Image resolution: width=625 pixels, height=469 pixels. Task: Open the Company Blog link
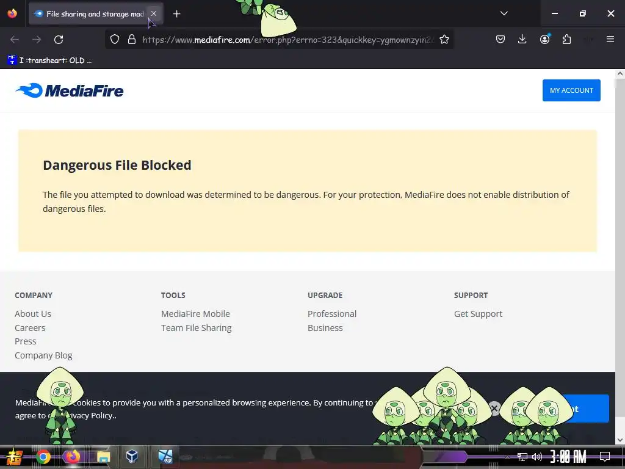(43, 355)
